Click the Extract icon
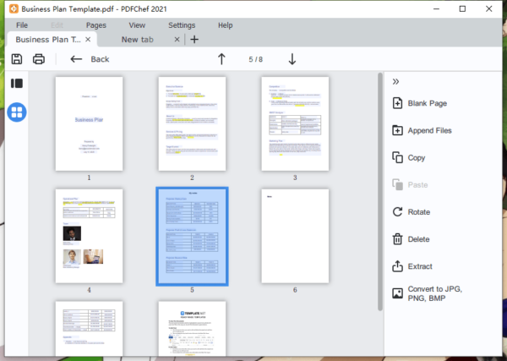The image size is (507, 361). pyautogui.click(x=397, y=266)
